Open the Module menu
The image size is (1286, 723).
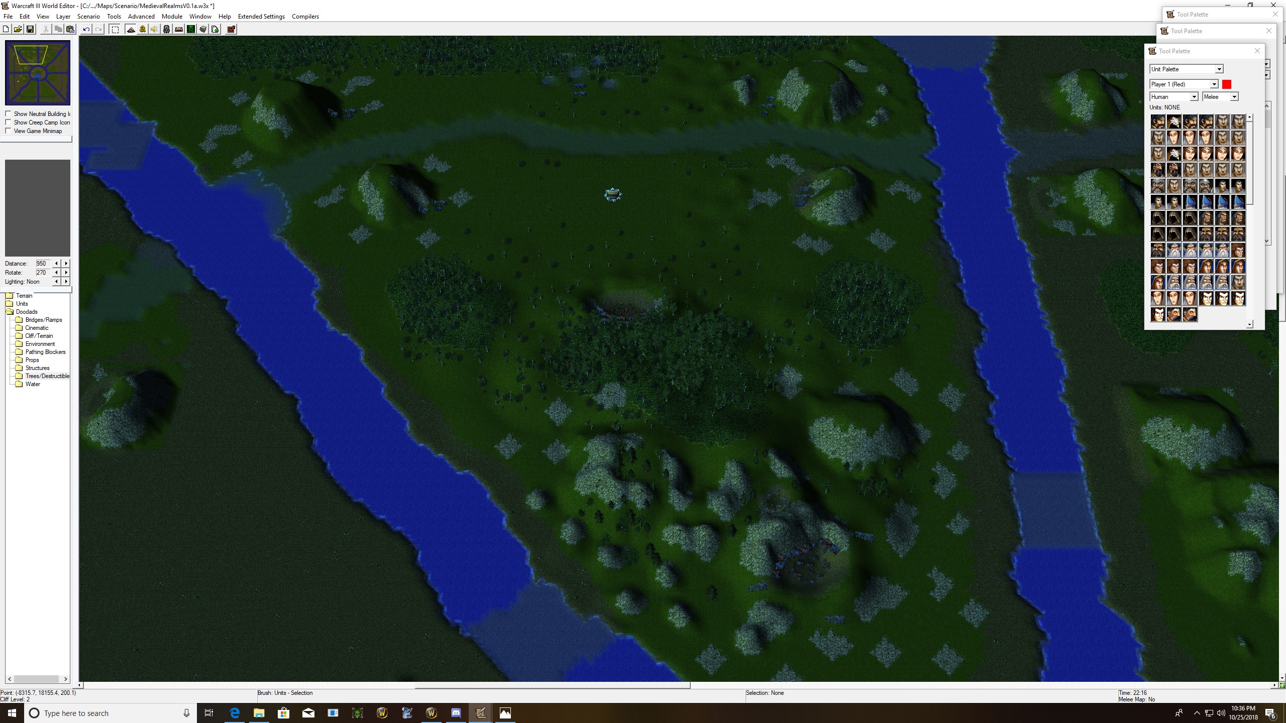[172, 17]
